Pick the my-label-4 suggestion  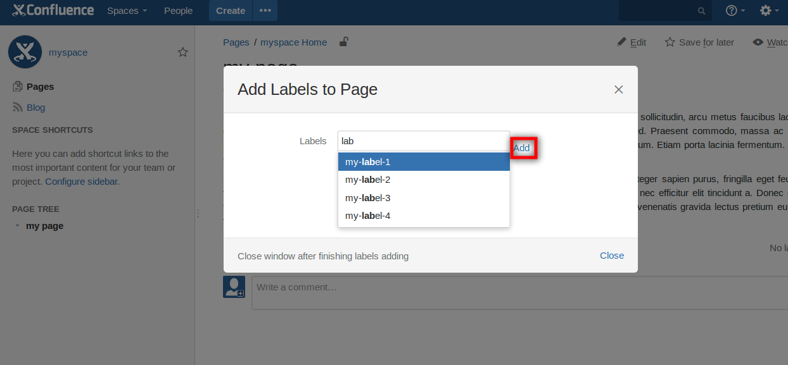[423, 216]
